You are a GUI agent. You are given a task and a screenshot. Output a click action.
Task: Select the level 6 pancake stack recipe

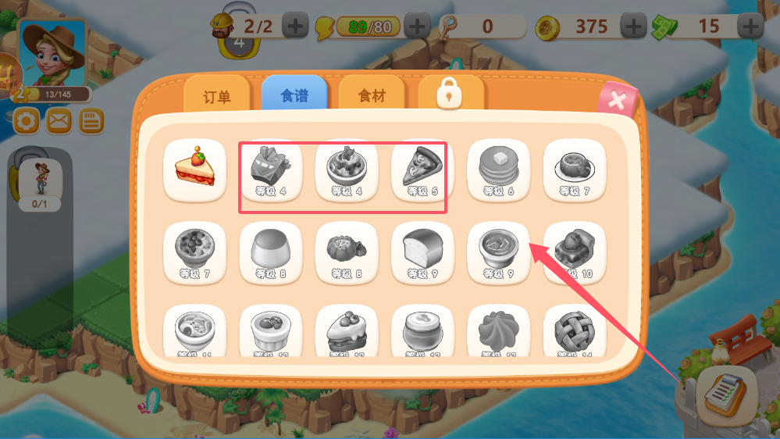pyautogui.click(x=498, y=170)
